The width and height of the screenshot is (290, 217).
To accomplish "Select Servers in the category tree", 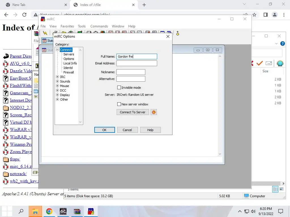I will click(69, 54).
